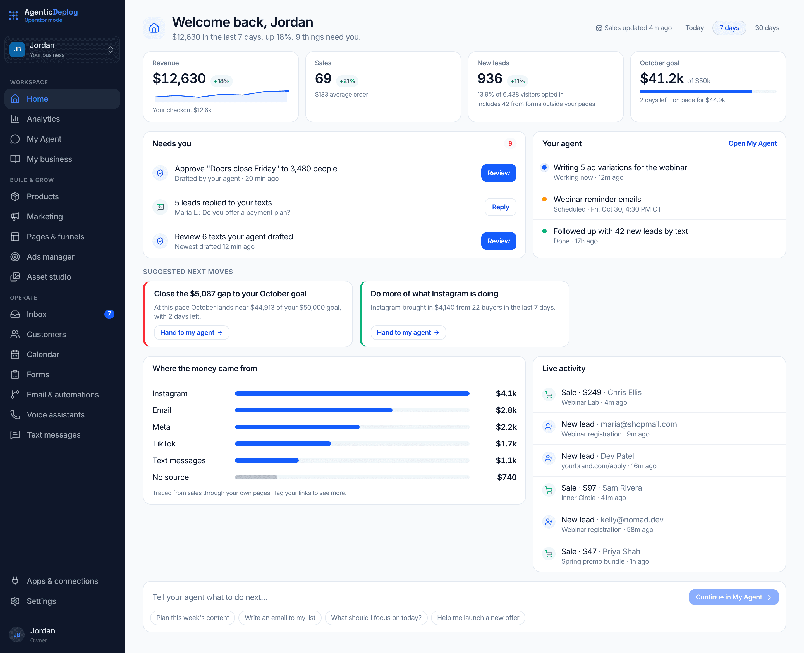Click the Sales card showing 69
Screen dimensions: 804x653
point(383,87)
